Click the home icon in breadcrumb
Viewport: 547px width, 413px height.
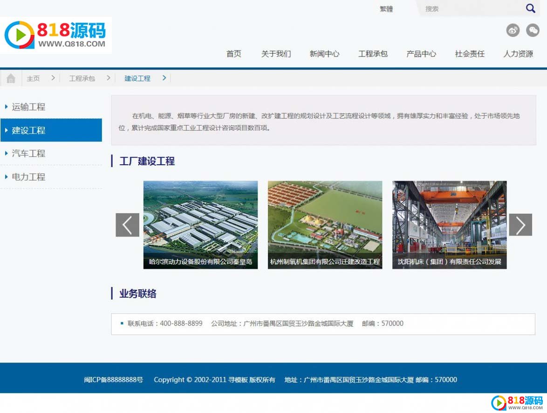pyautogui.click(x=11, y=78)
